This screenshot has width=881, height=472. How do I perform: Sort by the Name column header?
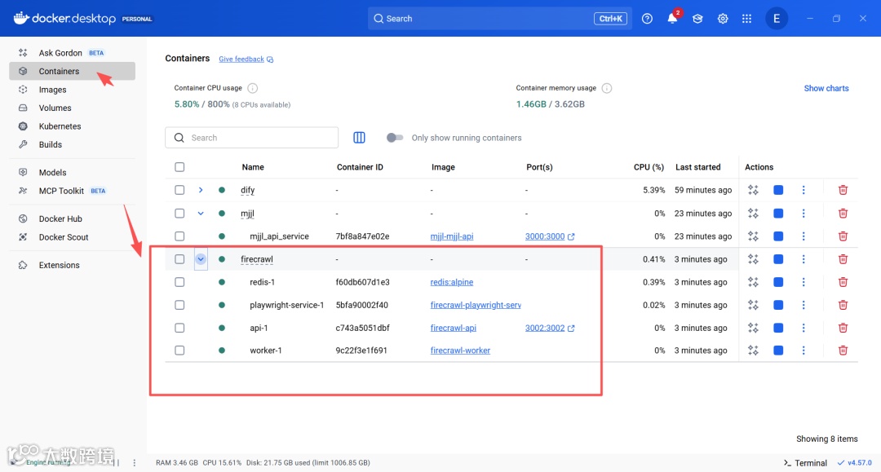coord(253,167)
